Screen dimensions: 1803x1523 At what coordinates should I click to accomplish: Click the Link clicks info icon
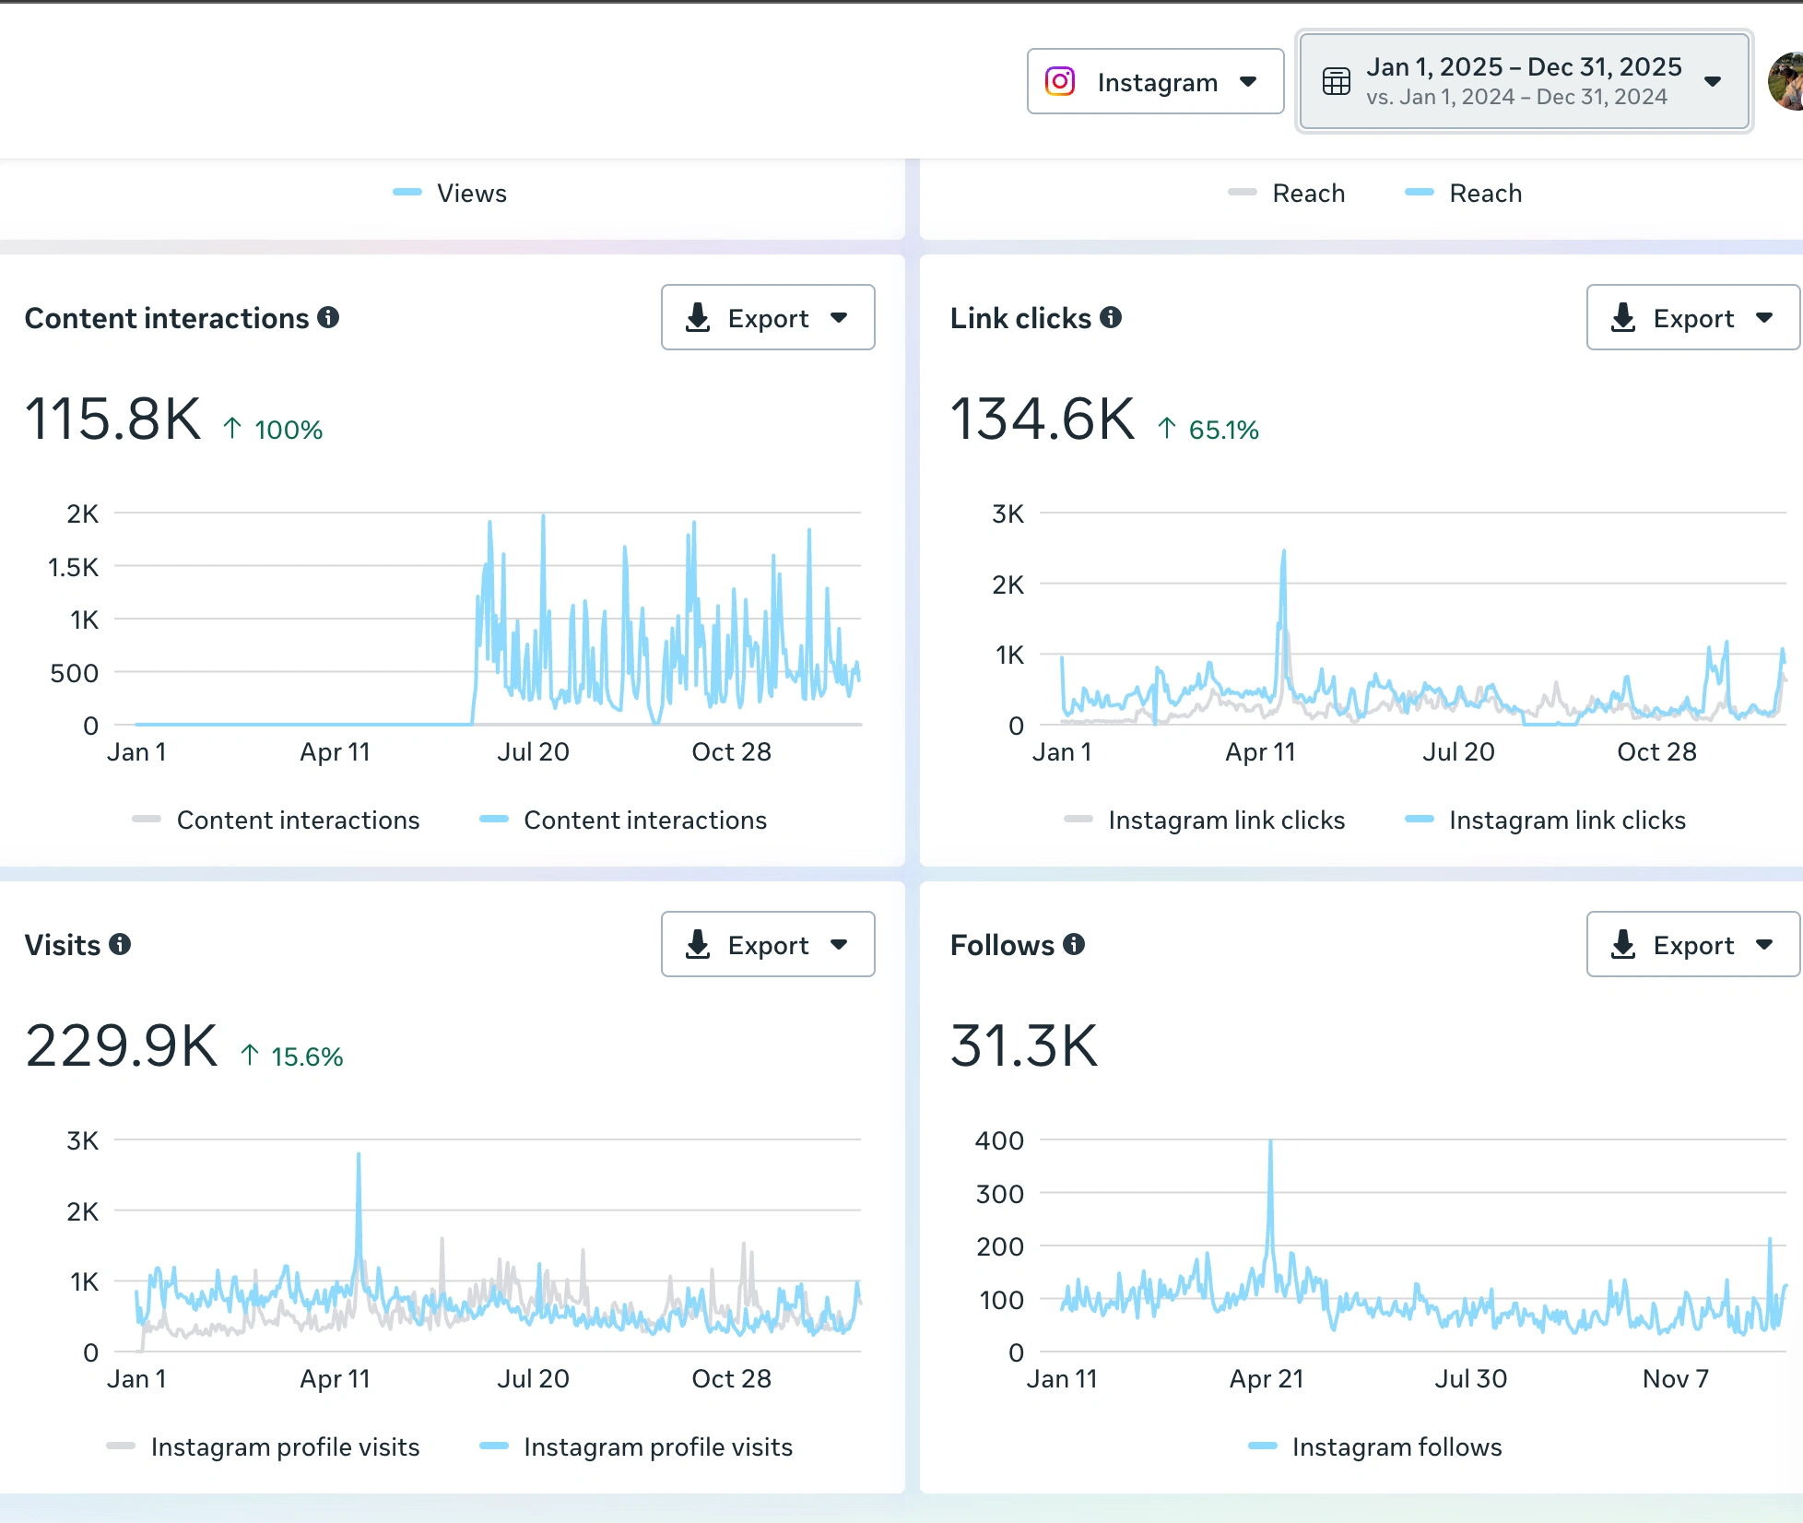(1111, 318)
